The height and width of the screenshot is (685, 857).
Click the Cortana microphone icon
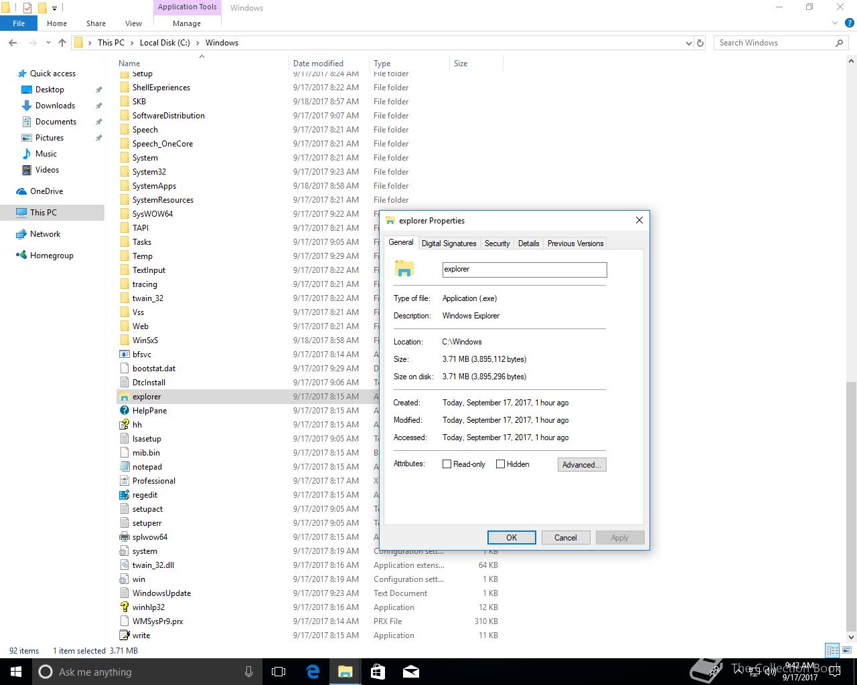[249, 672]
